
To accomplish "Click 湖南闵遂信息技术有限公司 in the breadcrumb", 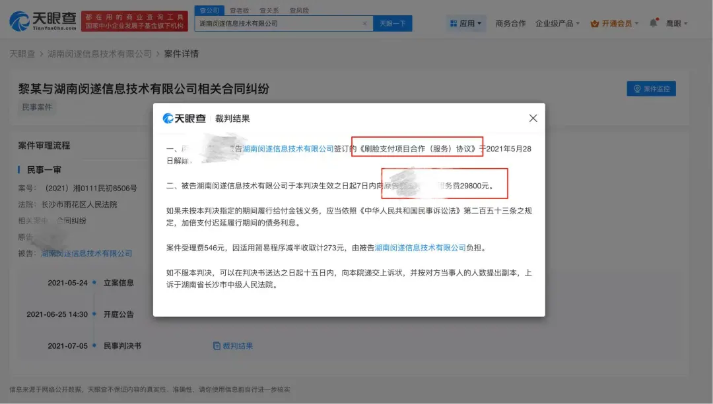I will 100,53.
